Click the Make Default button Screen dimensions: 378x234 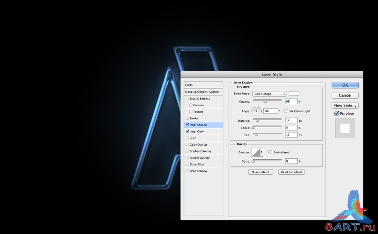coord(260,172)
